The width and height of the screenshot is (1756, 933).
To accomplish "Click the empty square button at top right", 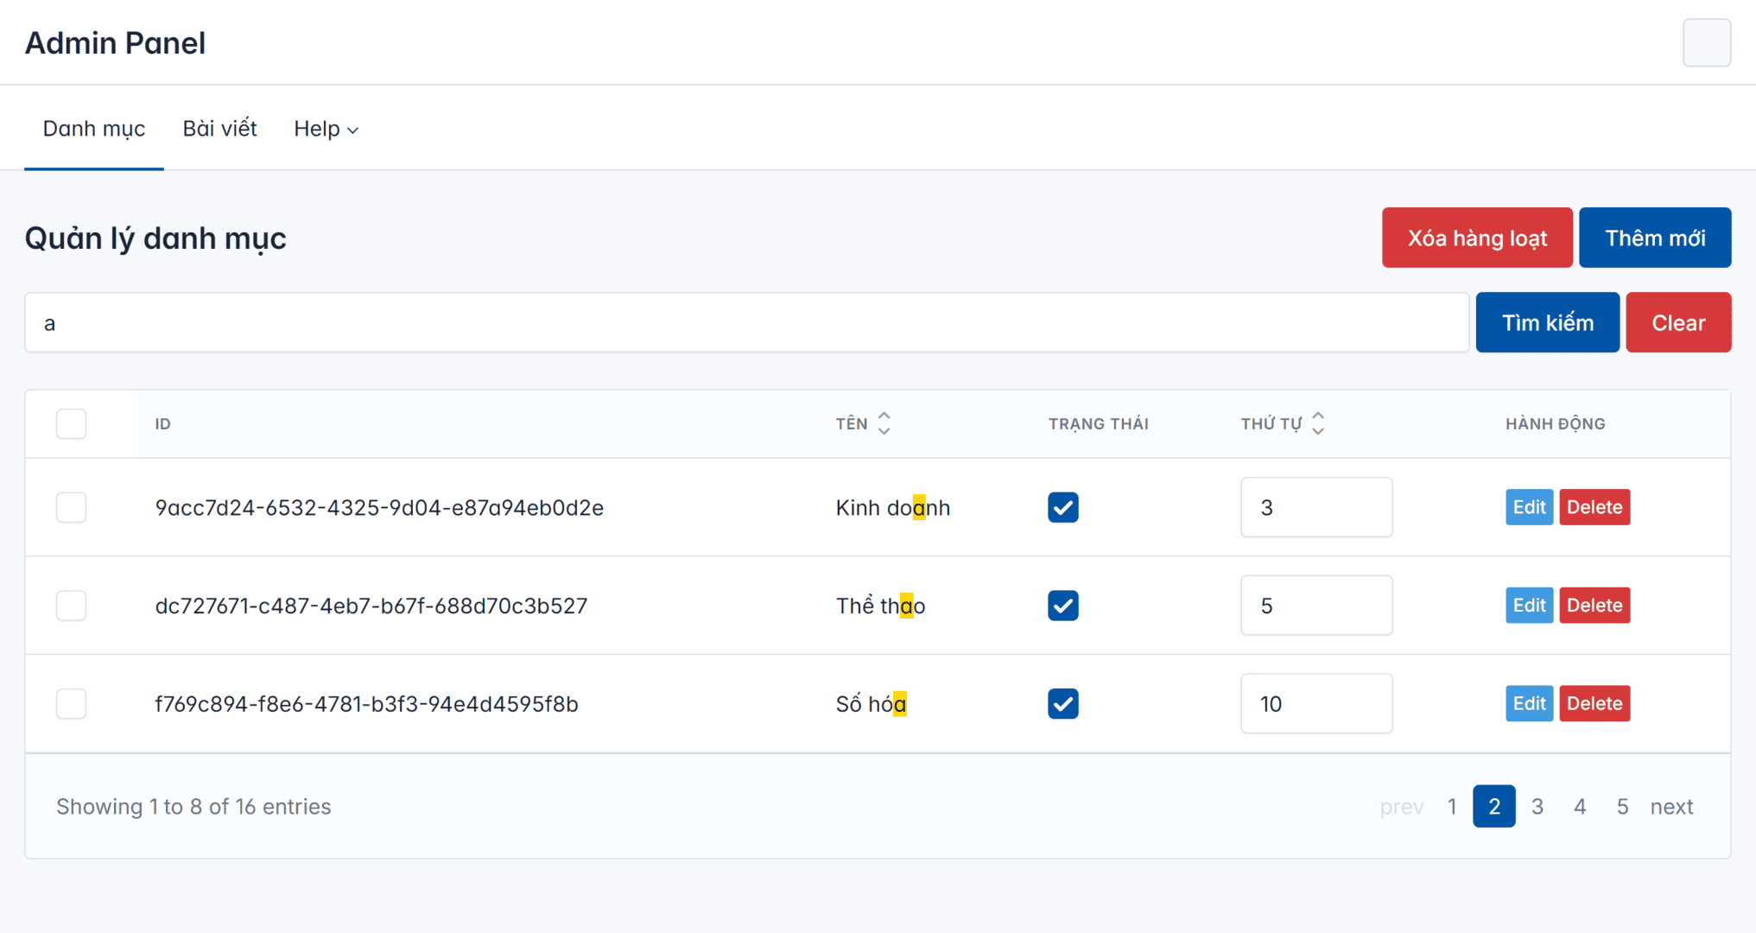I will [1706, 42].
